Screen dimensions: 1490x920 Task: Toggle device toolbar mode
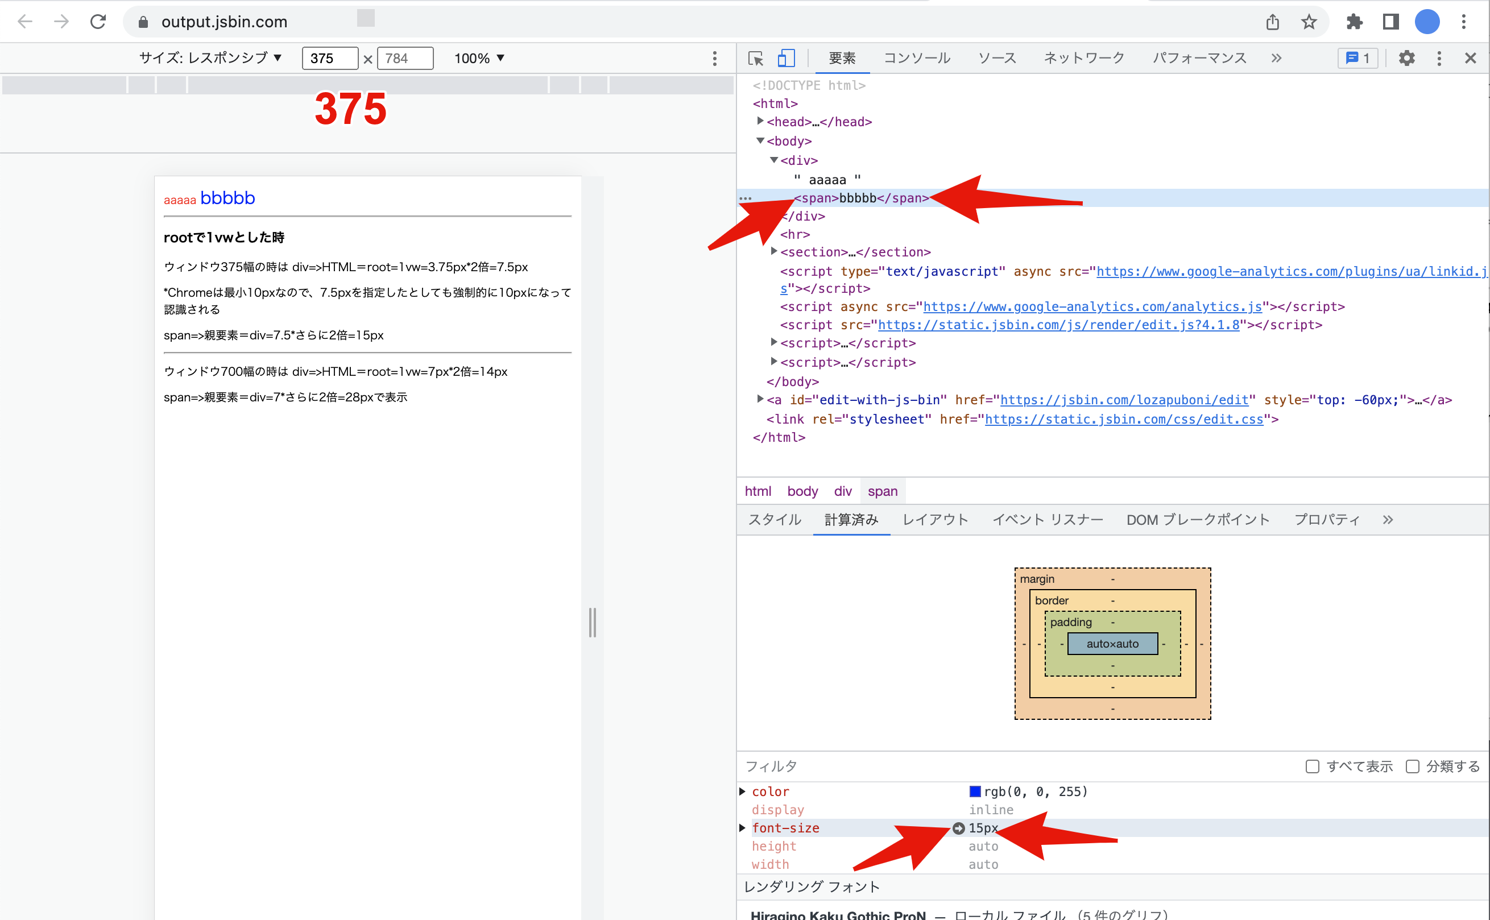[786, 59]
